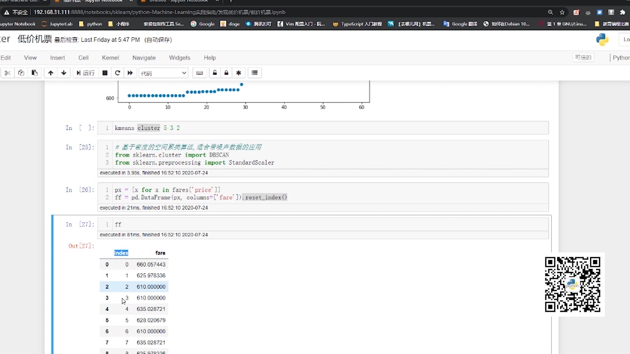Open the JupyterLab bookmark
Screen dimensions: 630x354
point(57,24)
